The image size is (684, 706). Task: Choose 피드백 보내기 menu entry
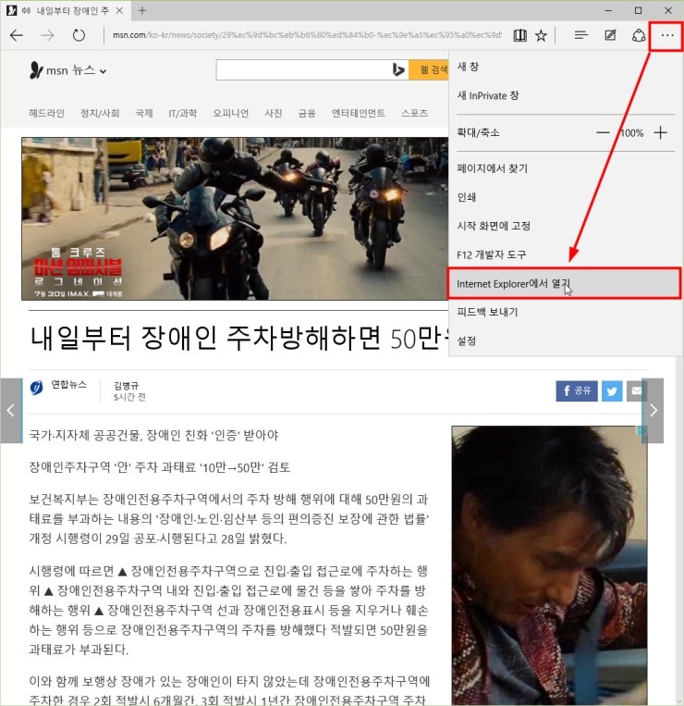click(565, 312)
